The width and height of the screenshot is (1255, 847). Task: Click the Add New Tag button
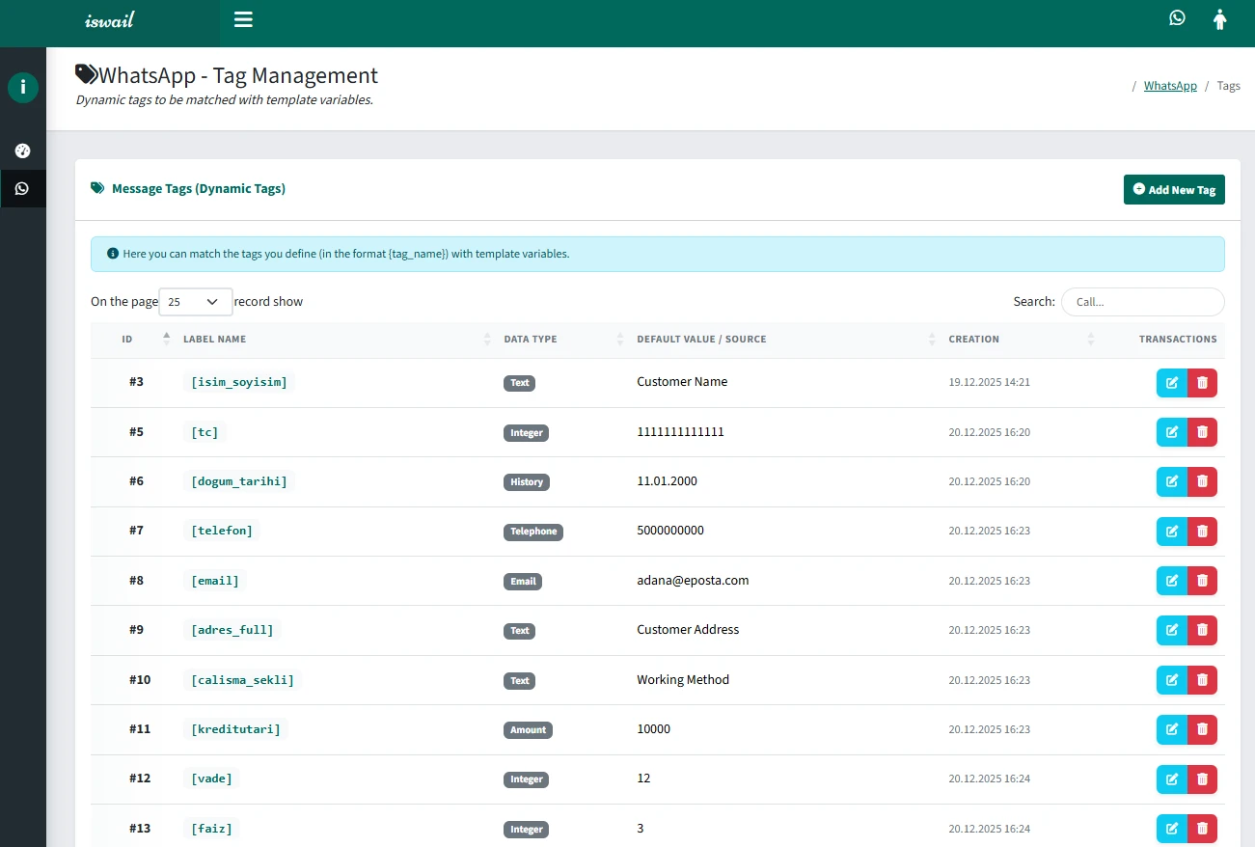coord(1174,190)
